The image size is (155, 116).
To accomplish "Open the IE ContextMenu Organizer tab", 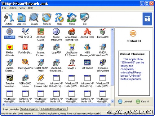I will point(53,109).
